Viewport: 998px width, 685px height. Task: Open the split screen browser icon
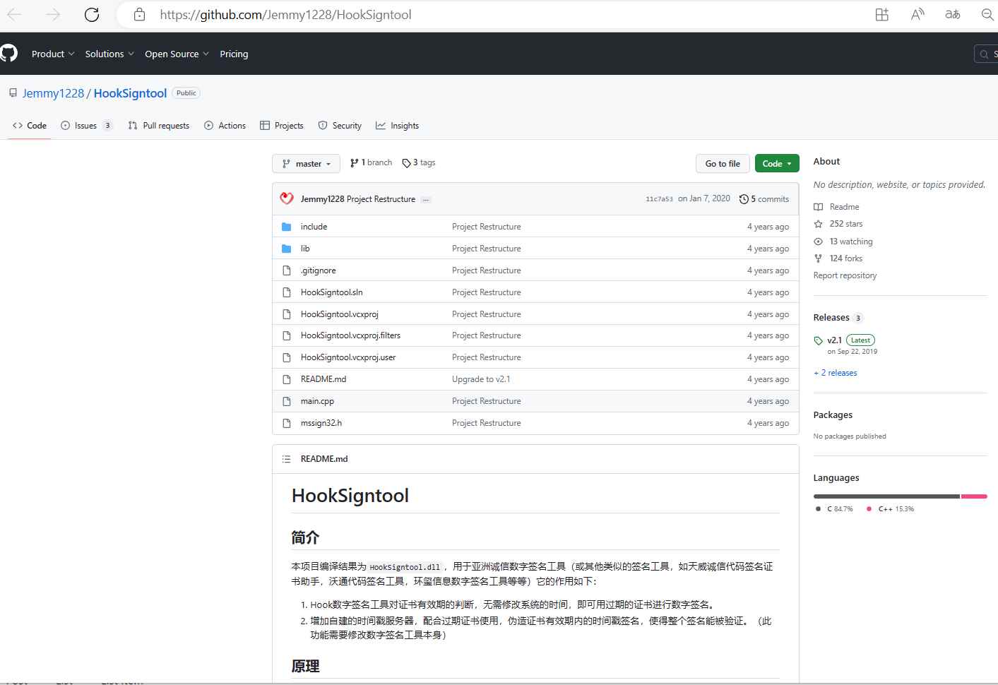point(882,14)
